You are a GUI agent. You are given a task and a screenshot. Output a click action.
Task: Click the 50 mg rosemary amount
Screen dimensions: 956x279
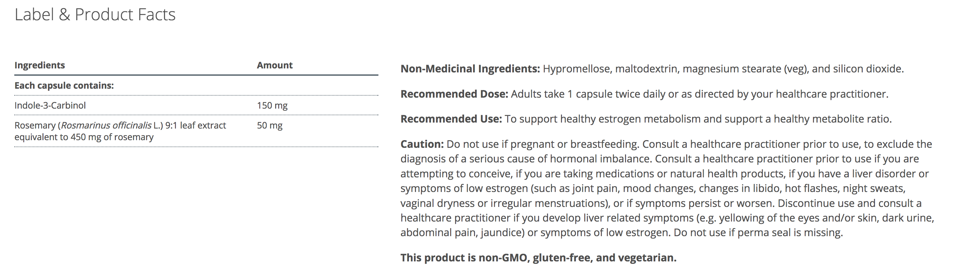click(270, 126)
